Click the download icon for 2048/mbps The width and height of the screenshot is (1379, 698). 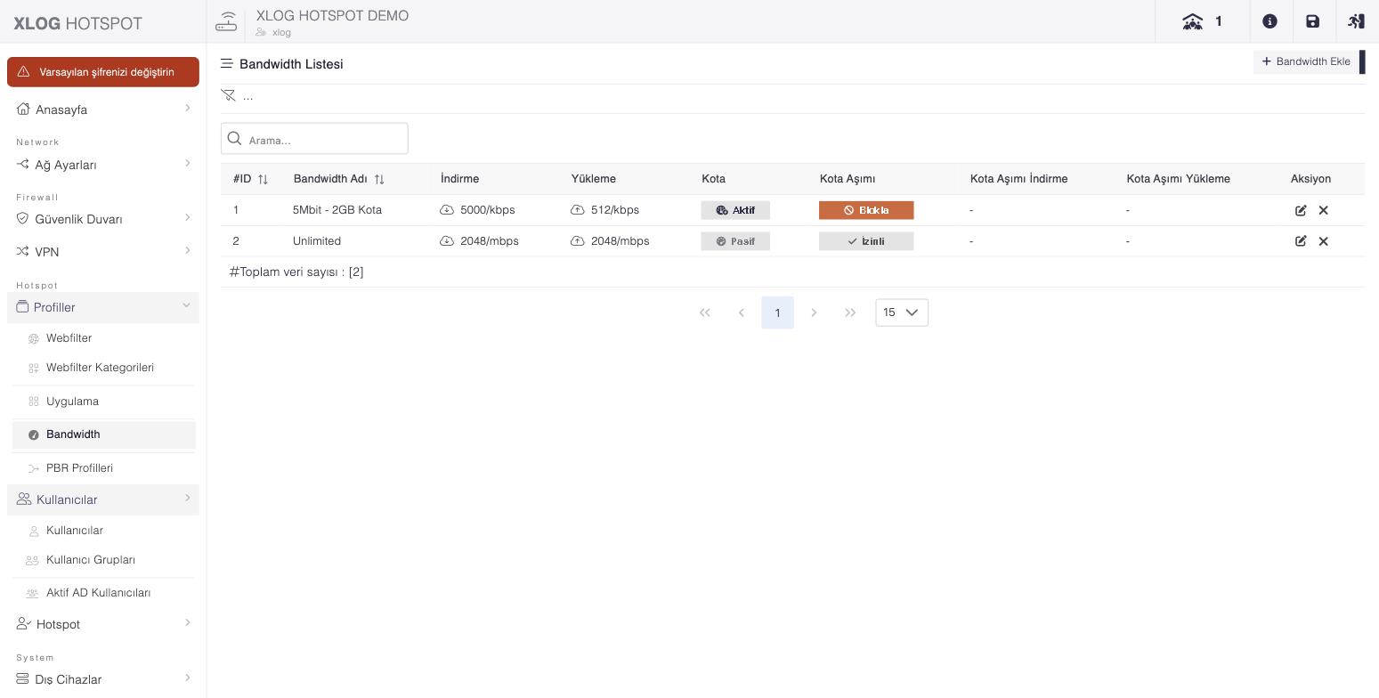(447, 241)
